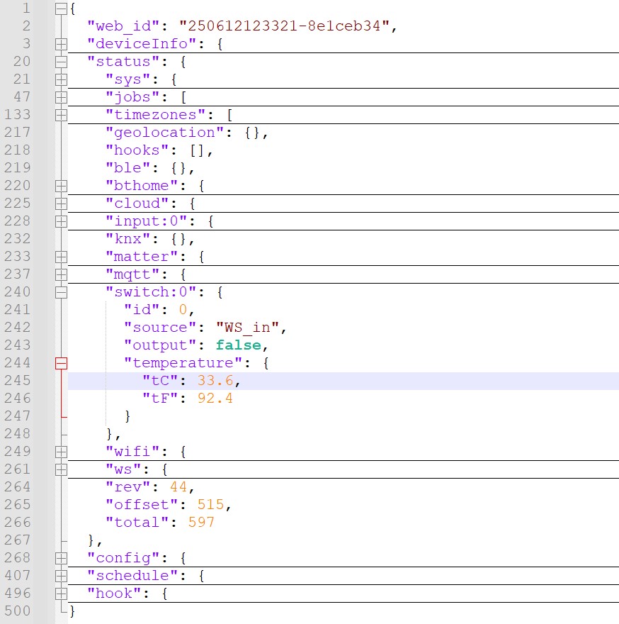Click the "geolocation" key text
619x624 pixels.
164,133
